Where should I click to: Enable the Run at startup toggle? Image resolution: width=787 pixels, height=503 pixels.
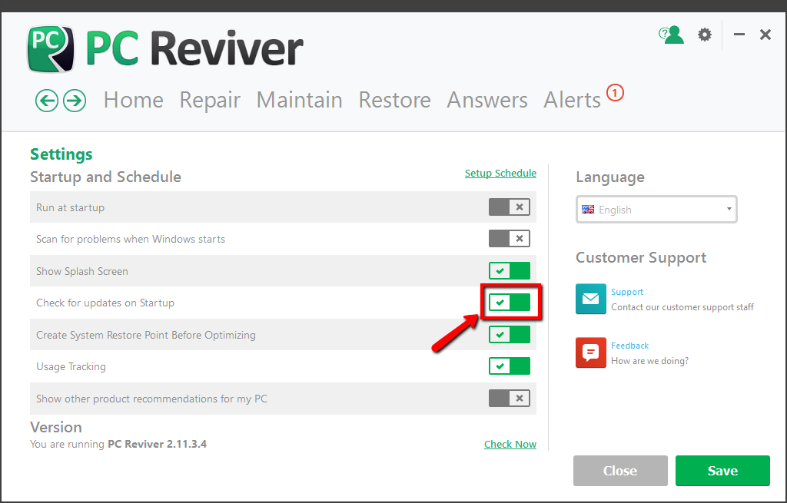(510, 207)
